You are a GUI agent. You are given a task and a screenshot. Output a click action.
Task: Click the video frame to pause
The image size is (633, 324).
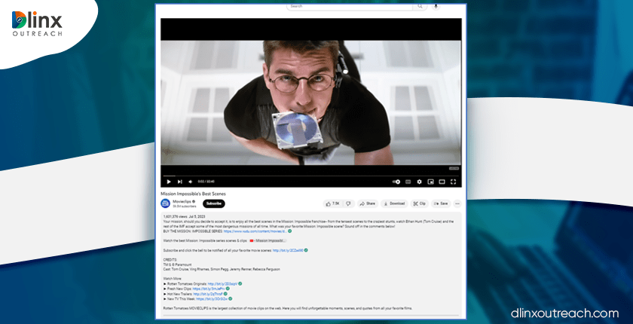310,102
